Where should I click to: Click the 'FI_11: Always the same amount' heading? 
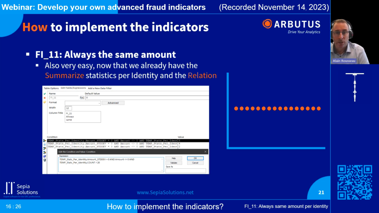(105, 55)
